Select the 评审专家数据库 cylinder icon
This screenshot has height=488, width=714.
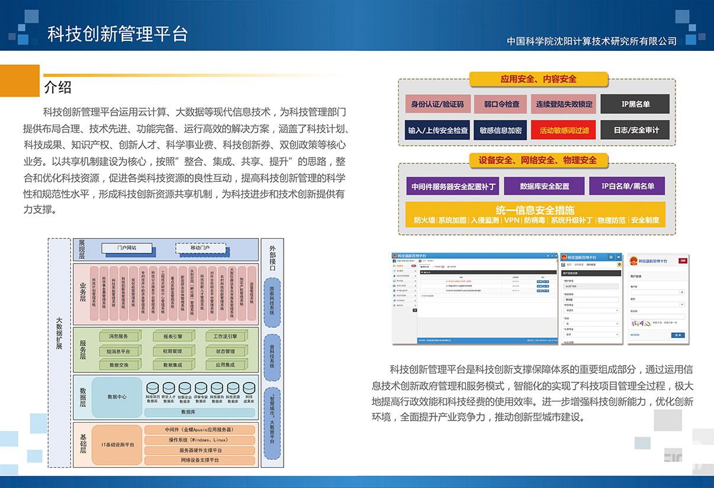click(x=201, y=388)
